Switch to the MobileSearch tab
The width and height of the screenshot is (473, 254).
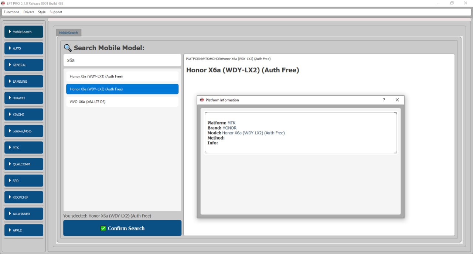pyautogui.click(x=69, y=33)
